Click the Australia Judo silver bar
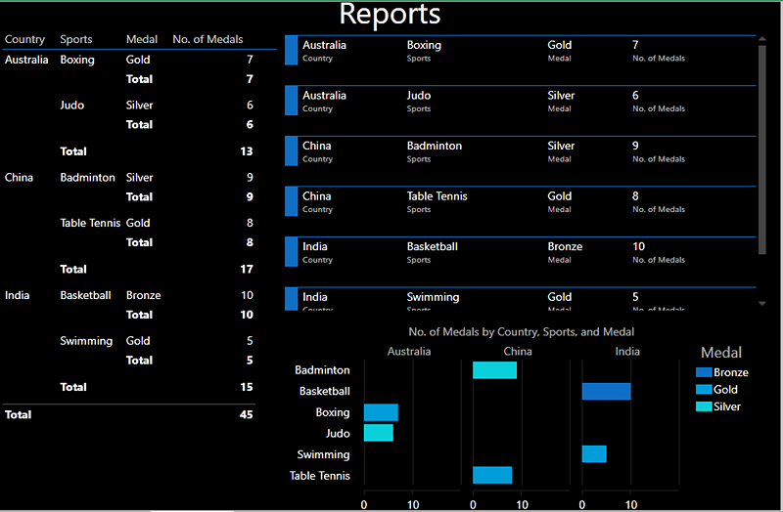Image resolution: width=783 pixels, height=512 pixels. click(379, 433)
